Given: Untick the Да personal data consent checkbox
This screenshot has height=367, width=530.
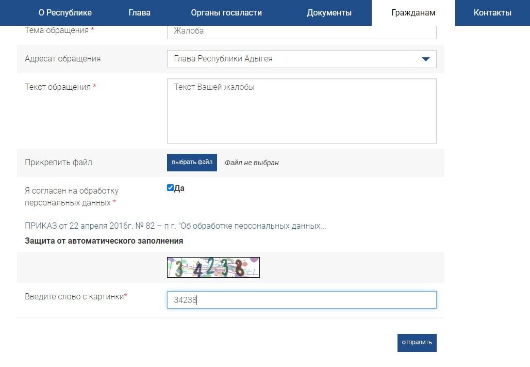Looking at the screenshot, I should pyautogui.click(x=170, y=188).
